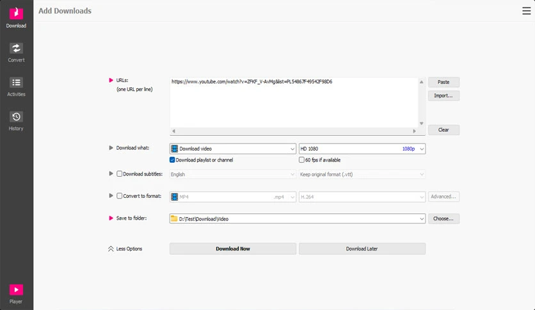Enable Convert to format checkbox
Viewport: 535px width, 310px height.
[x=120, y=195]
